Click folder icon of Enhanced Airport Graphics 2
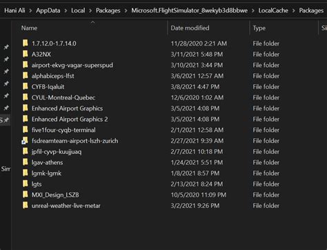This screenshot has width=327, height=250. click(x=26, y=119)
